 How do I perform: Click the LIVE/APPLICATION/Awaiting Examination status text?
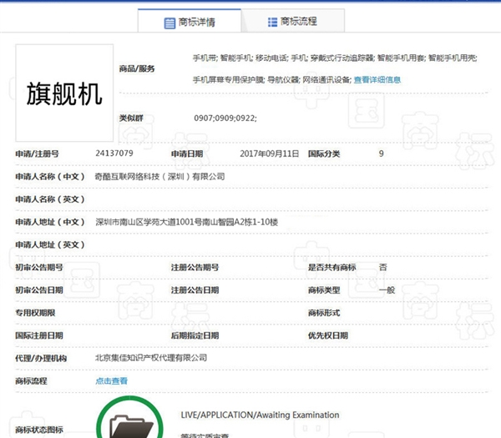pos(260,415)
